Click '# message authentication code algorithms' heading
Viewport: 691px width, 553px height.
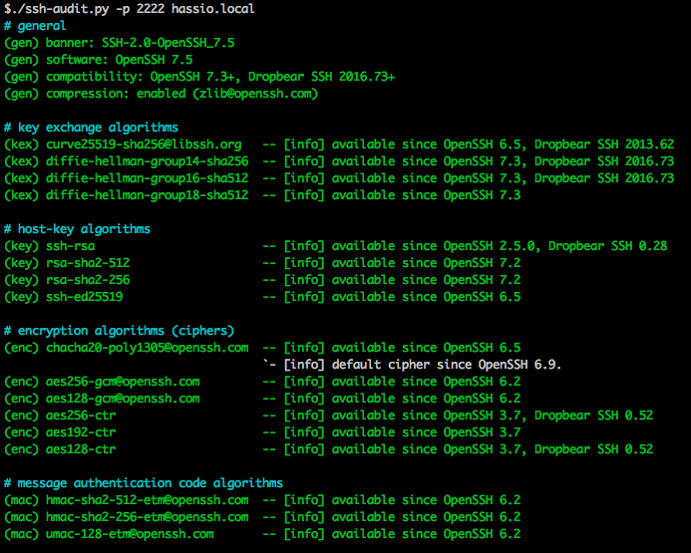tap(144, 483)
